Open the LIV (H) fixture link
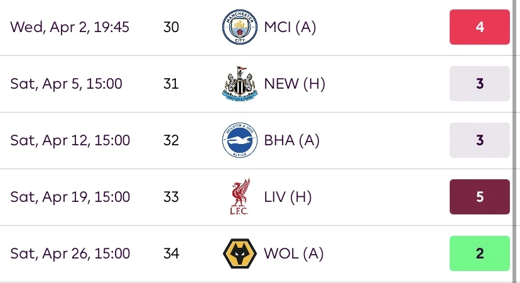Viewport: 520px width, 283px height. click(x=288, y=197)
